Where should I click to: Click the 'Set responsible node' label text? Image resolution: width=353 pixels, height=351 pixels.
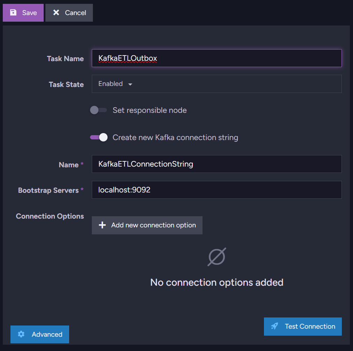[149, 110]
